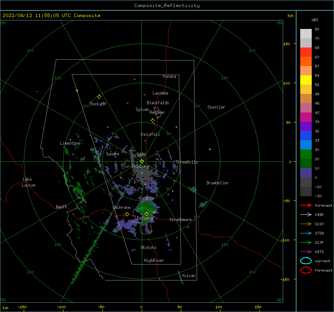Click the ThreeHills label
The width and height of the screenshot is (334, 312).
[x=187, y=162]
